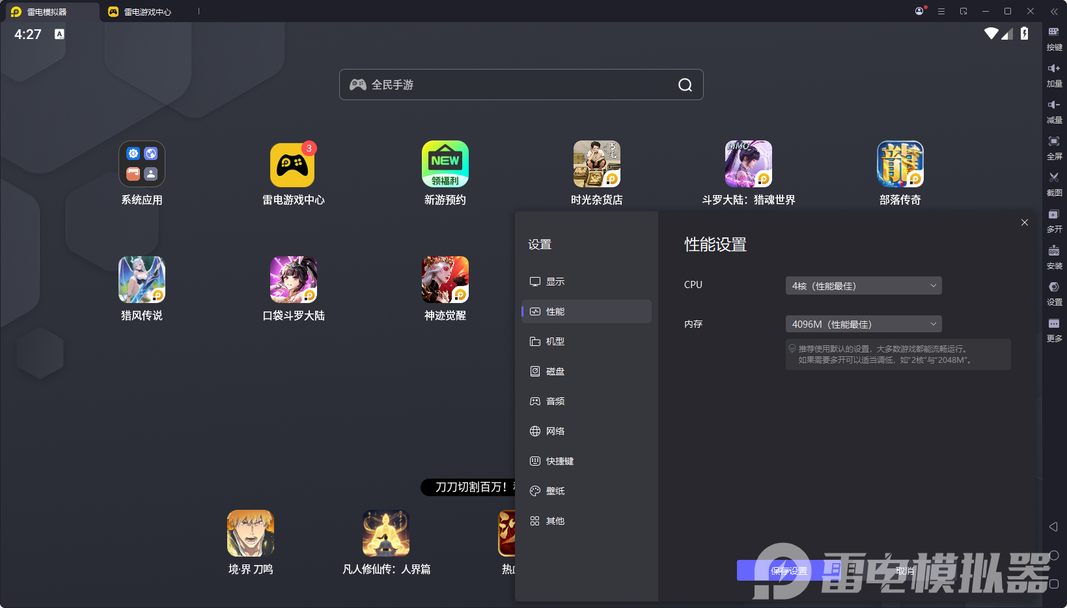Select 性能 in the settings menu
Viewport: 1067px width, 608px height.
(587, 311)
